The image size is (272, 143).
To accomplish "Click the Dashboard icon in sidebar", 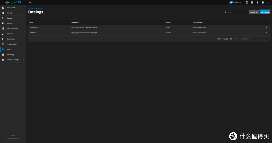I will (3, 8).
